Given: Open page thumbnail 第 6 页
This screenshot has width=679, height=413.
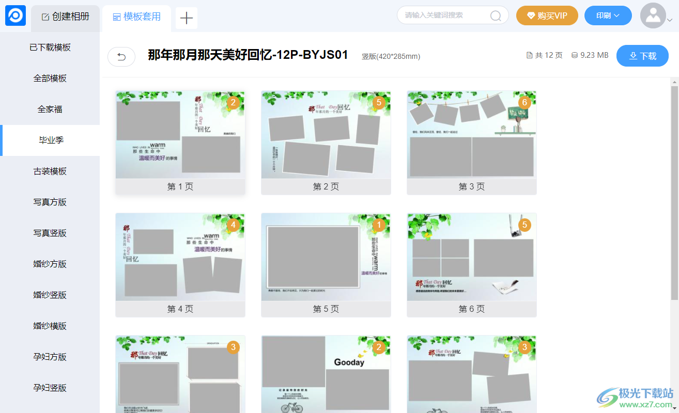Looking at the screenshot, I should [472, 265].
